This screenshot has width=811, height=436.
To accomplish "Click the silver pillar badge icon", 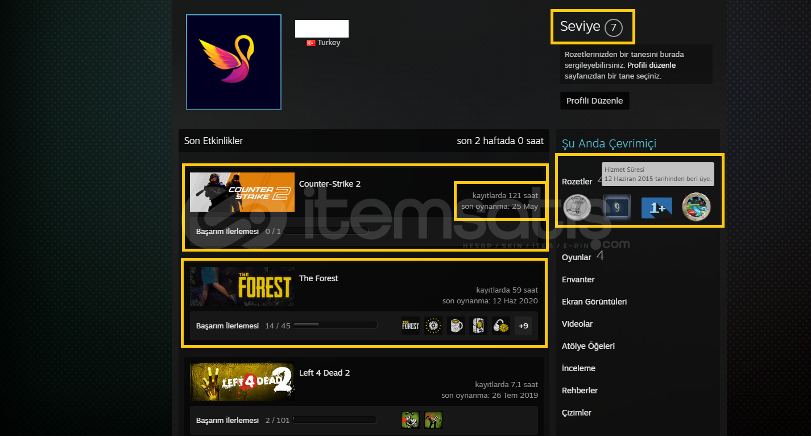I will tap(577, 207).
